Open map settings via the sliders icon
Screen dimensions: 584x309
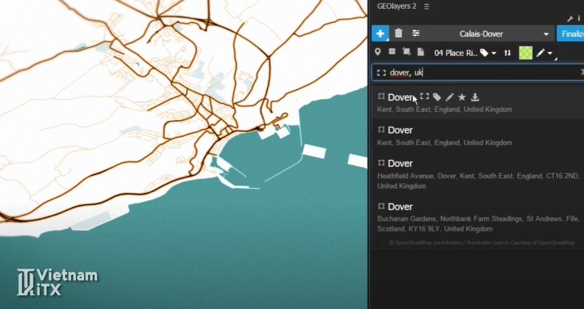416,34
